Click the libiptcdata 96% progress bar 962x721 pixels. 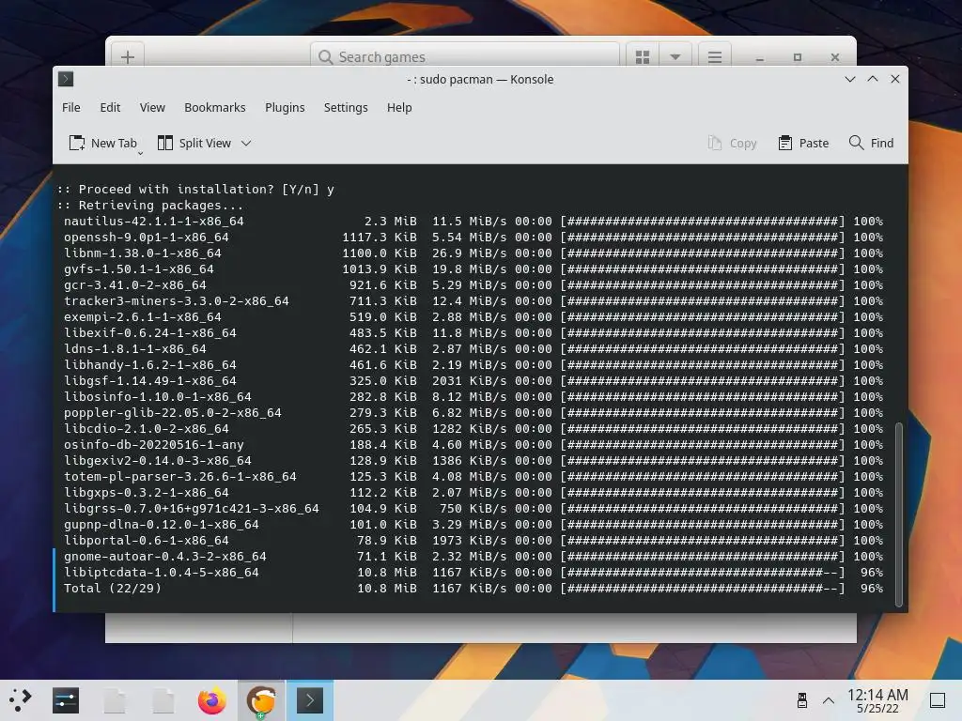pos(703,572)
